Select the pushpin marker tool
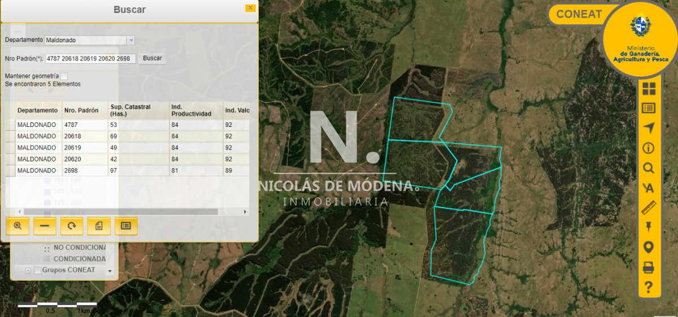The height and width of the screenshot is (317, 678). click(649, 227)
